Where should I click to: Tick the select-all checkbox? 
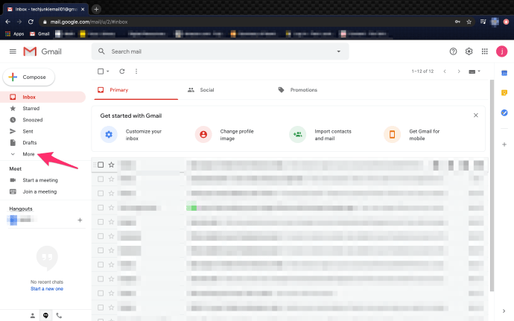[x=101, y=71]
